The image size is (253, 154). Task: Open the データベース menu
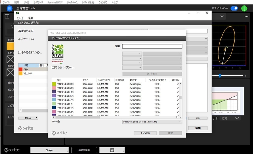[73, 2]
